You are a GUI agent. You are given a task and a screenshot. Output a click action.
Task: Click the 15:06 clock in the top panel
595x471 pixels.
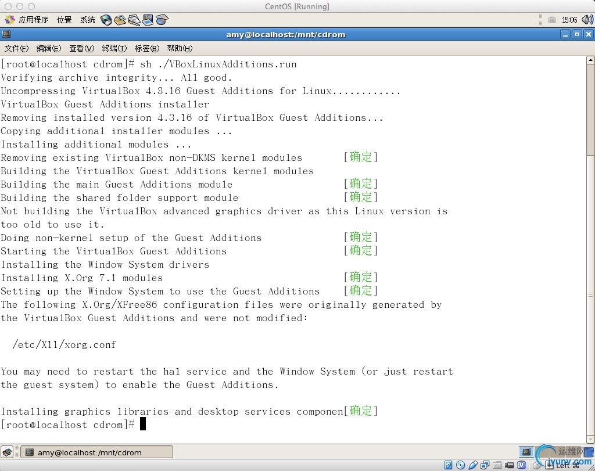569,20
